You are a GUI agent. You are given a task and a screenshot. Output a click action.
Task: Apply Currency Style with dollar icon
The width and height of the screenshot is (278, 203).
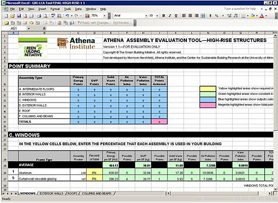(x=210, y=16)
